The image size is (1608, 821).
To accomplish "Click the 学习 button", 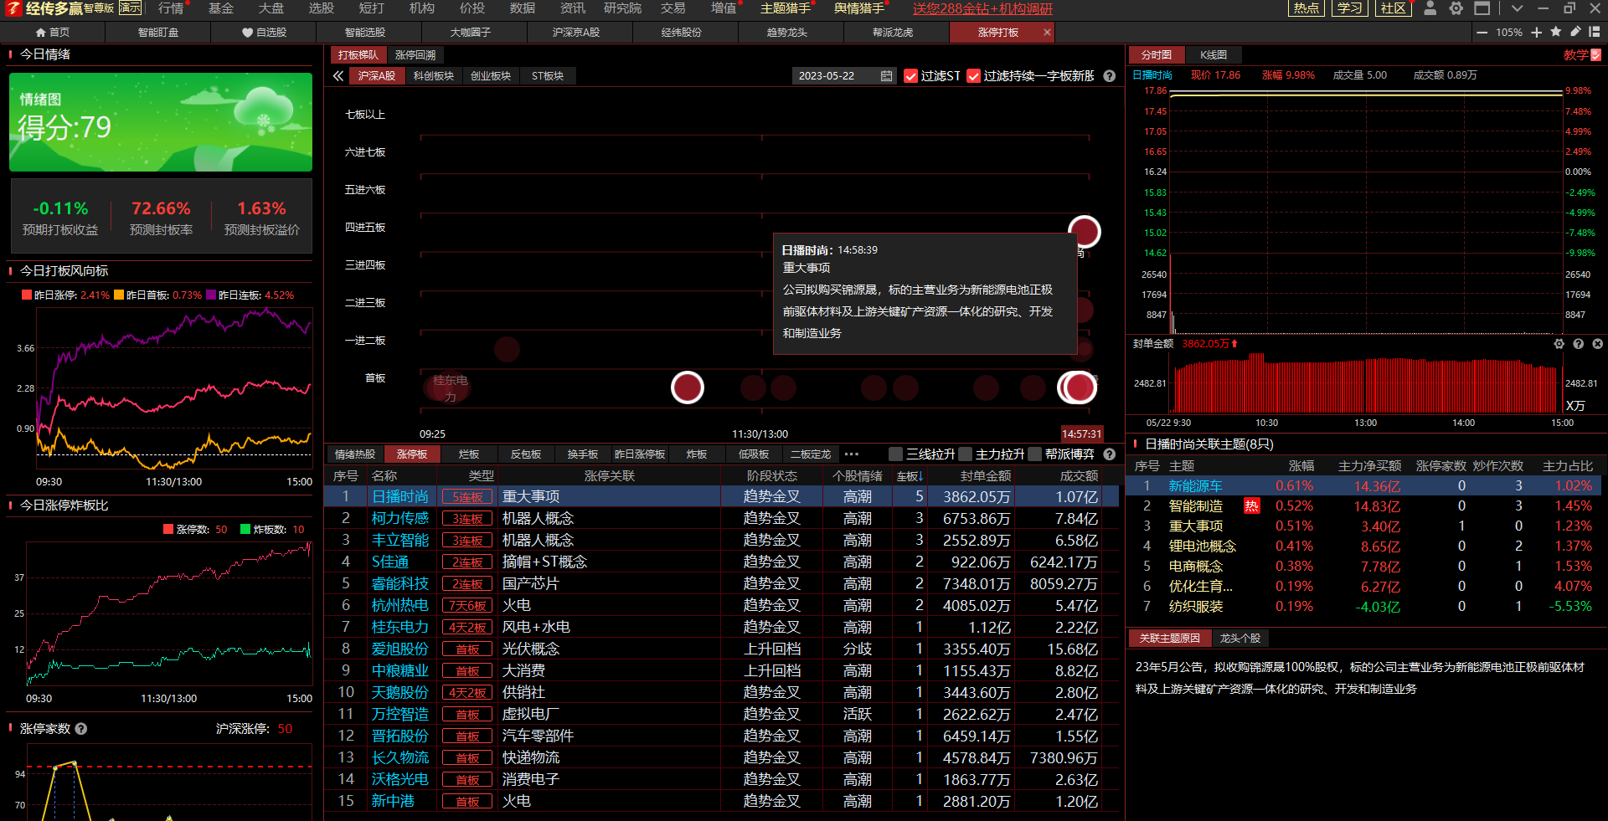I will (1349, 8).
